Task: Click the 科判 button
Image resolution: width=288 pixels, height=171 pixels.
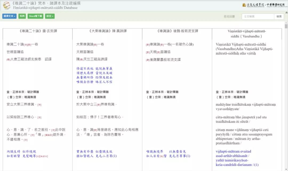Action: 22,16
